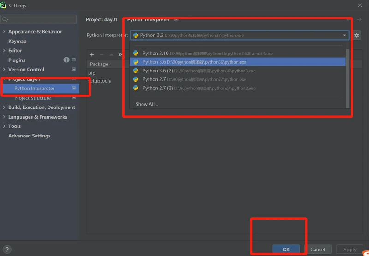Click the minus icon to uninstall package
Viewport: 369px width, 256px height.
pyautogui.click(x=101, y=54)
